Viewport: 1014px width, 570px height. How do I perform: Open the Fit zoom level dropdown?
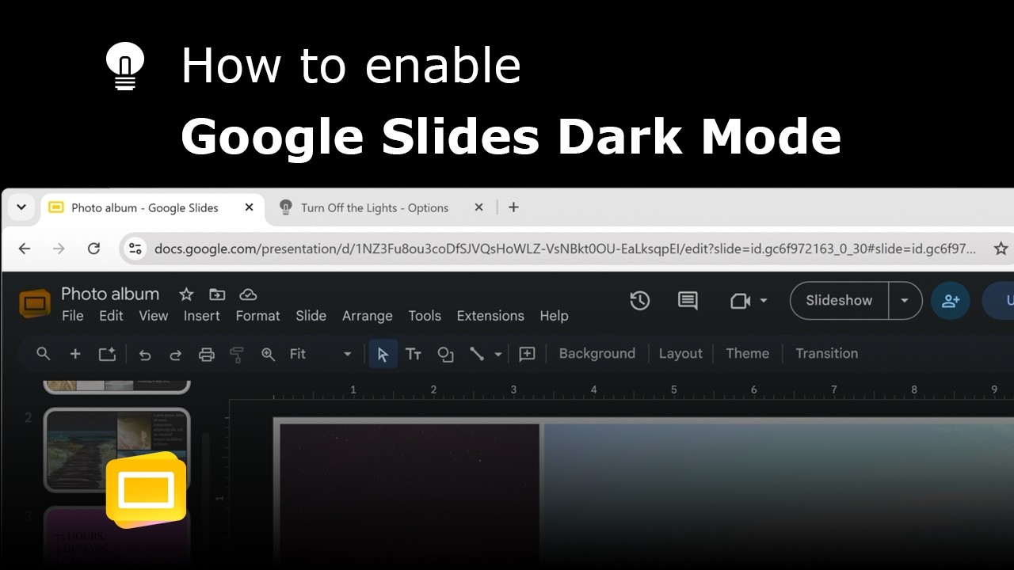pyautogui.click(x=320, y=354)
